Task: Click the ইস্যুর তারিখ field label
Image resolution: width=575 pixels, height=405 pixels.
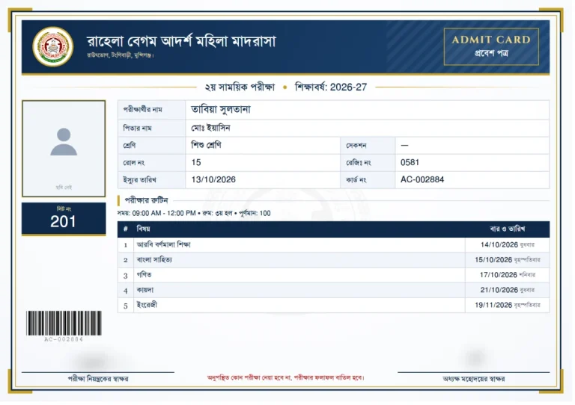Action: click(139, 180)
